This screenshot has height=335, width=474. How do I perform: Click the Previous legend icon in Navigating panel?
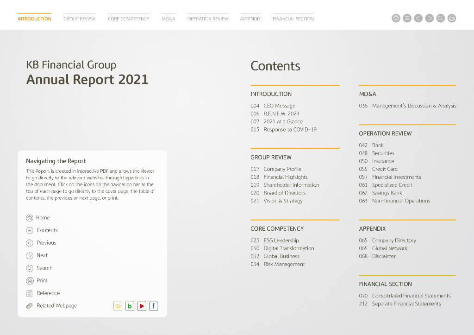point(30,243)
